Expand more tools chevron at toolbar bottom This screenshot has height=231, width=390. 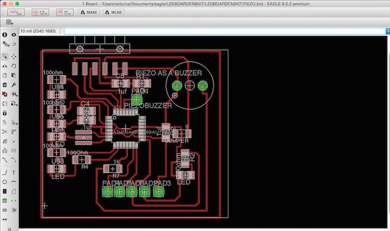pos(10,229)
